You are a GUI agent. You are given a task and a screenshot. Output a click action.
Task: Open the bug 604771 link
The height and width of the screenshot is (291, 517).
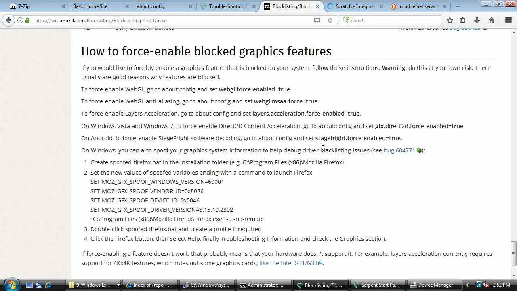pos(399,150)
